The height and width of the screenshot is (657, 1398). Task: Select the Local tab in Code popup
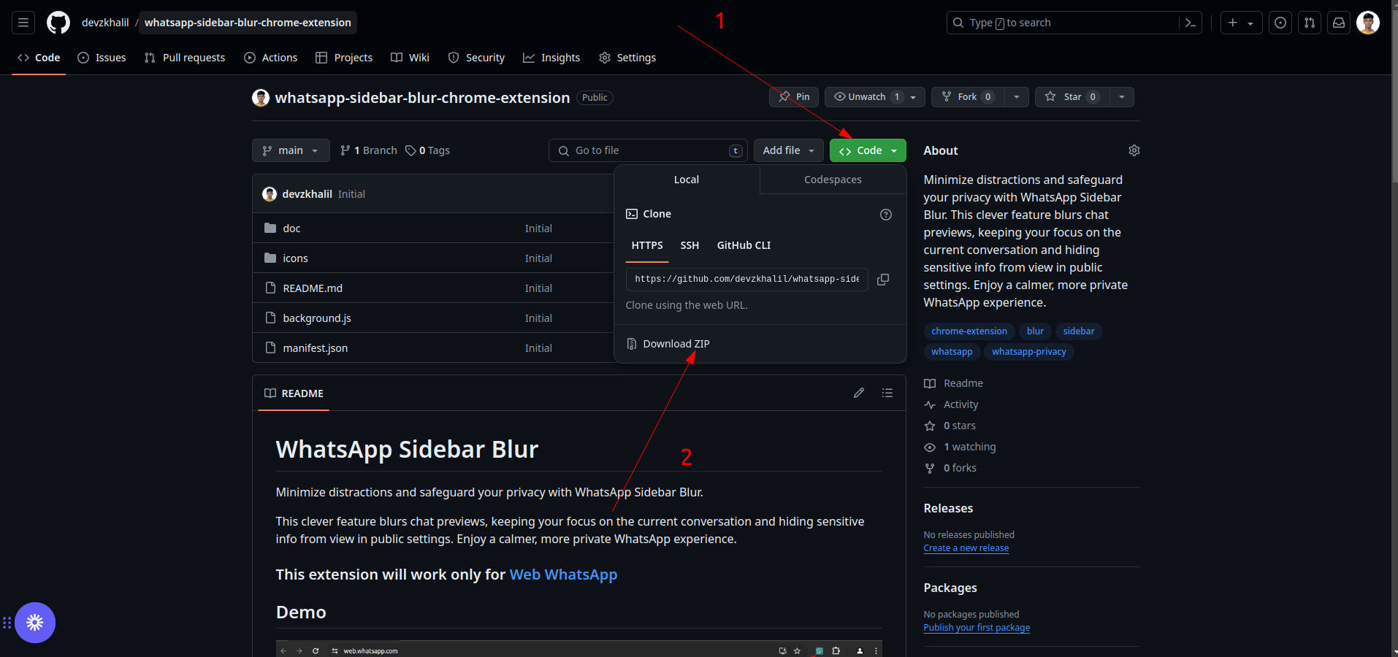pyautogui.click(x=687, y=180)
